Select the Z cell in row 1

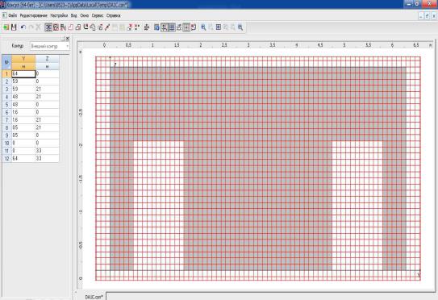click(48, 73)
